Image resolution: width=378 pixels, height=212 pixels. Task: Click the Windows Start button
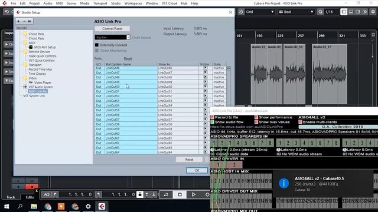pos(6,206)
